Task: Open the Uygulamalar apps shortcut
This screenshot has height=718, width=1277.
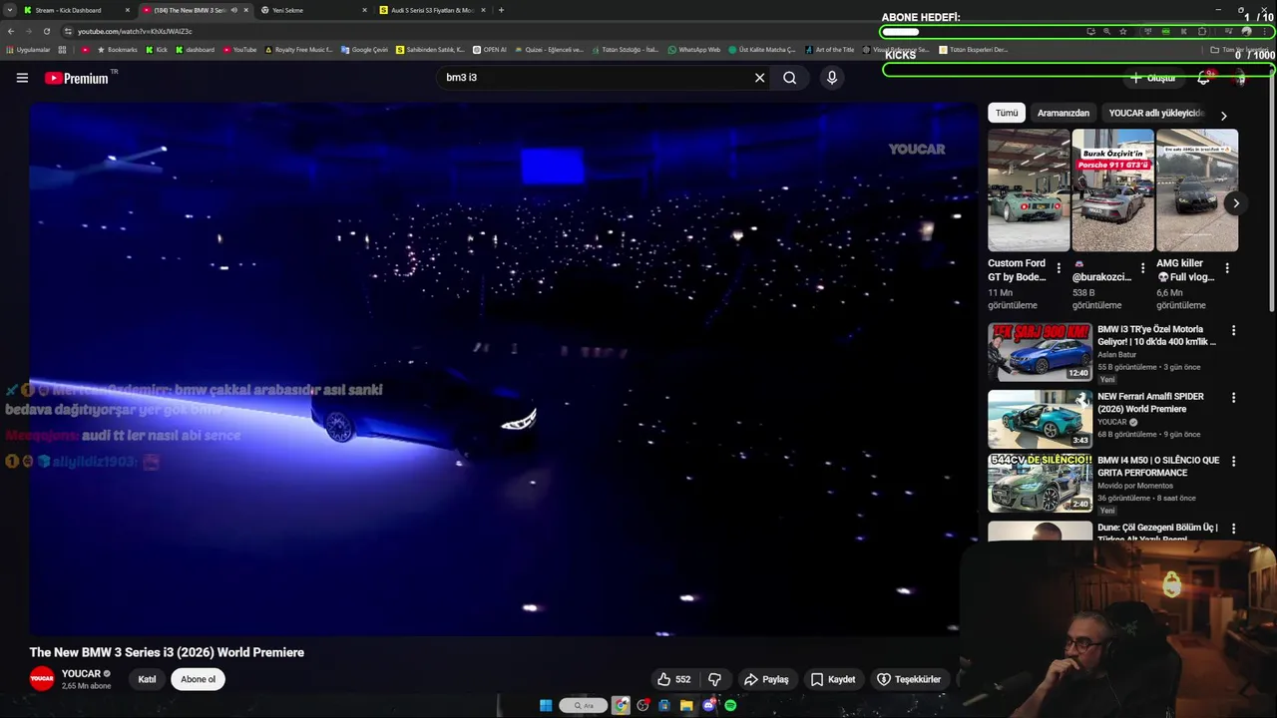Action: tap(29, 49)
